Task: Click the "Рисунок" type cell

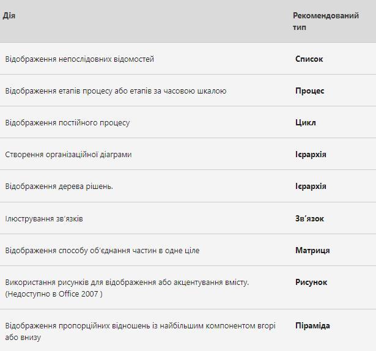Action: tap(311, 283)
